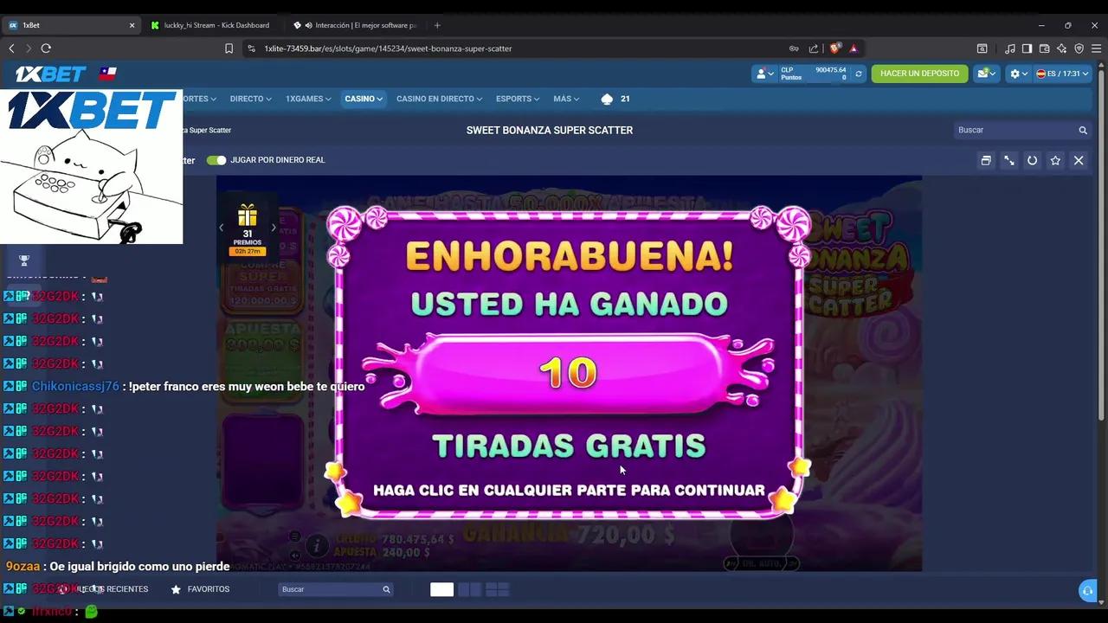The width and height of the screenshot is (1108, 623).
Task: Click the search icon in bottom Buscar field
Action: 386,589
